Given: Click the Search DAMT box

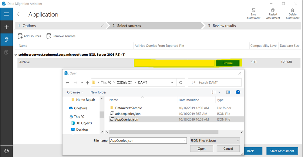Looking at the screenshot, I should [215, 83].
